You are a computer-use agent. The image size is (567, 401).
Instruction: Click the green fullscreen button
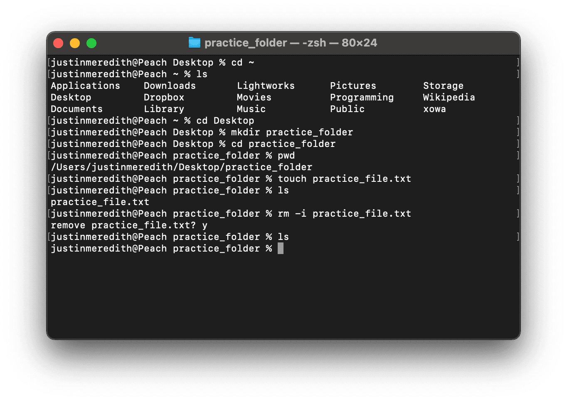click(91, 43)
